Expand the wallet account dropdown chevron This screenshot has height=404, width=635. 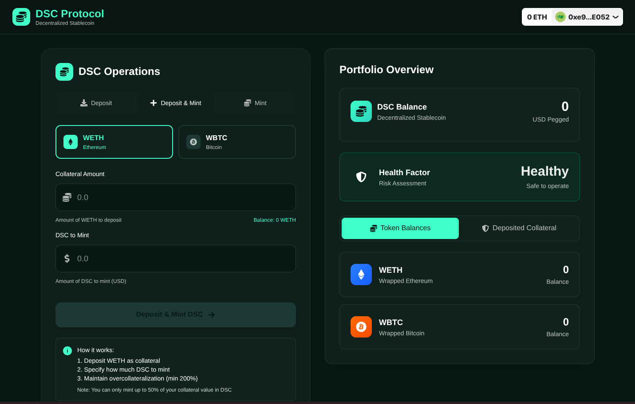tap(615, 17)
